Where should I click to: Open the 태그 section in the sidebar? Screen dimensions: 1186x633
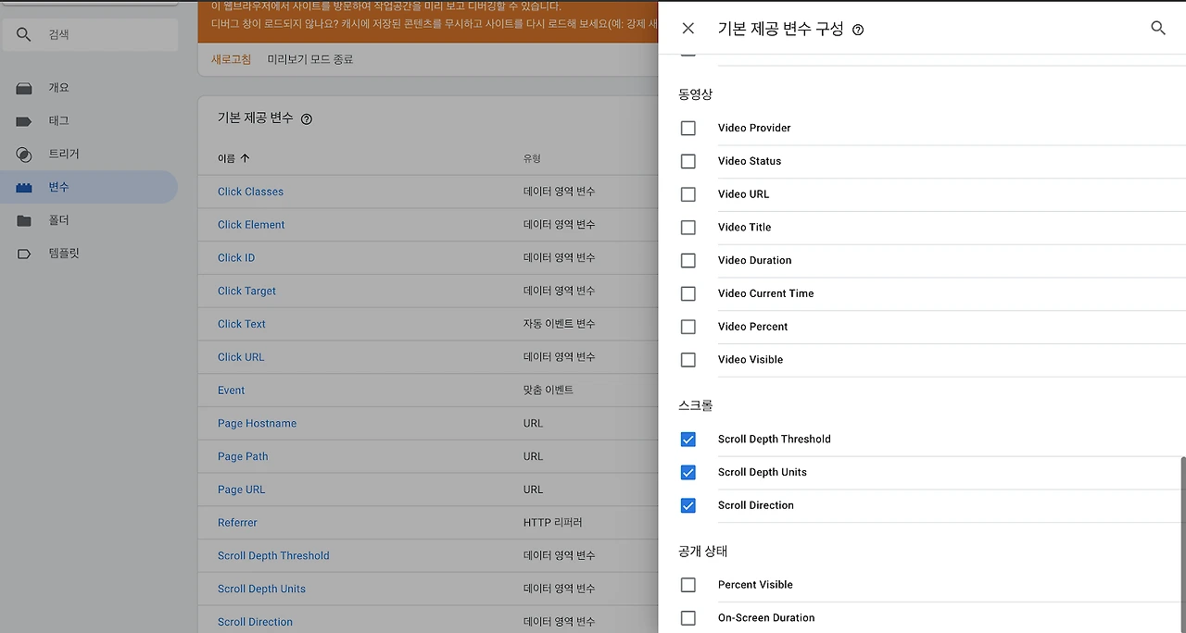click(59, 121)
